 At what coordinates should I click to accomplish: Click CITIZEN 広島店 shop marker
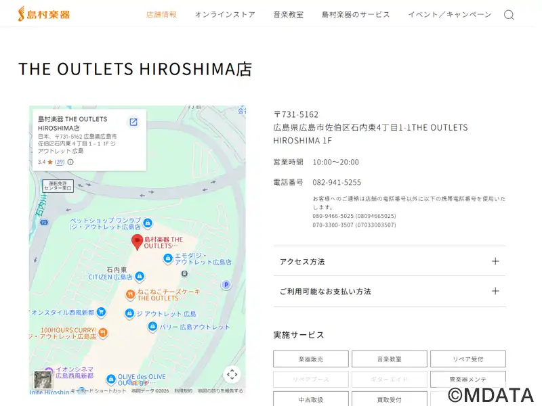pos(140,276)
